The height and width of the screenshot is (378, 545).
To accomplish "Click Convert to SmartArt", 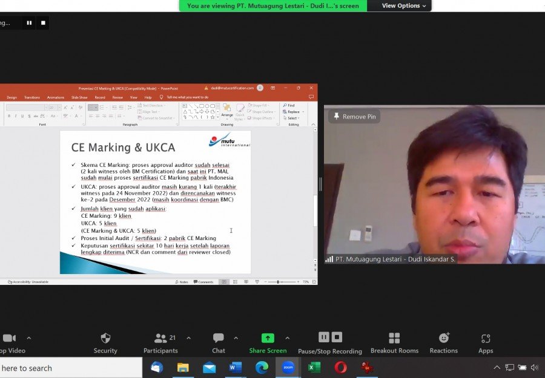I will click(x=156, y=118).
